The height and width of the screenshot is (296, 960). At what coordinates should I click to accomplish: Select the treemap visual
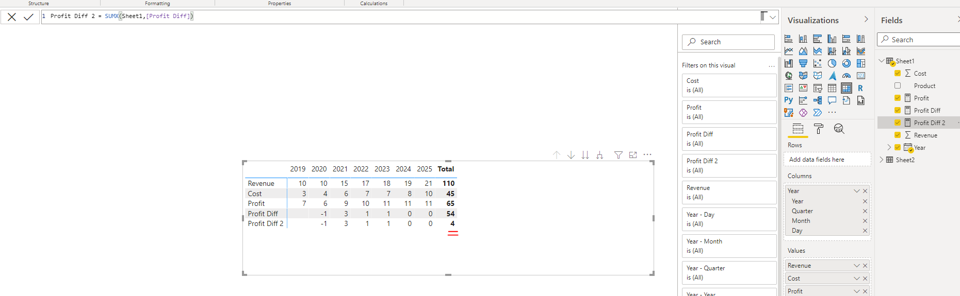tap(861, 63)
